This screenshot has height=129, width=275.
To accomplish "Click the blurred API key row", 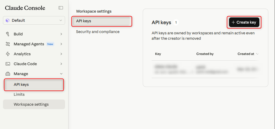I will (x=205, y=69).
